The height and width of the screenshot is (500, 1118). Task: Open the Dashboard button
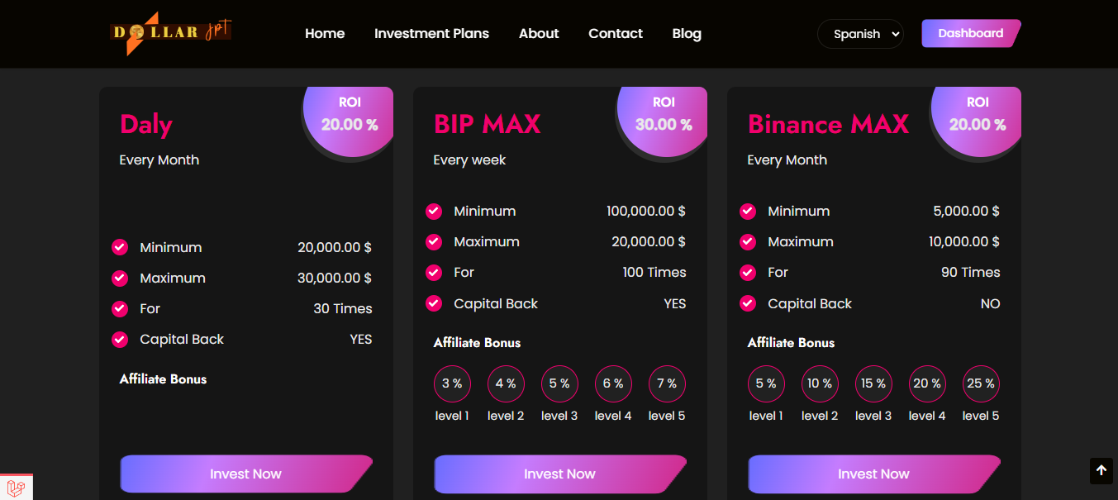(x=970, y=33)
